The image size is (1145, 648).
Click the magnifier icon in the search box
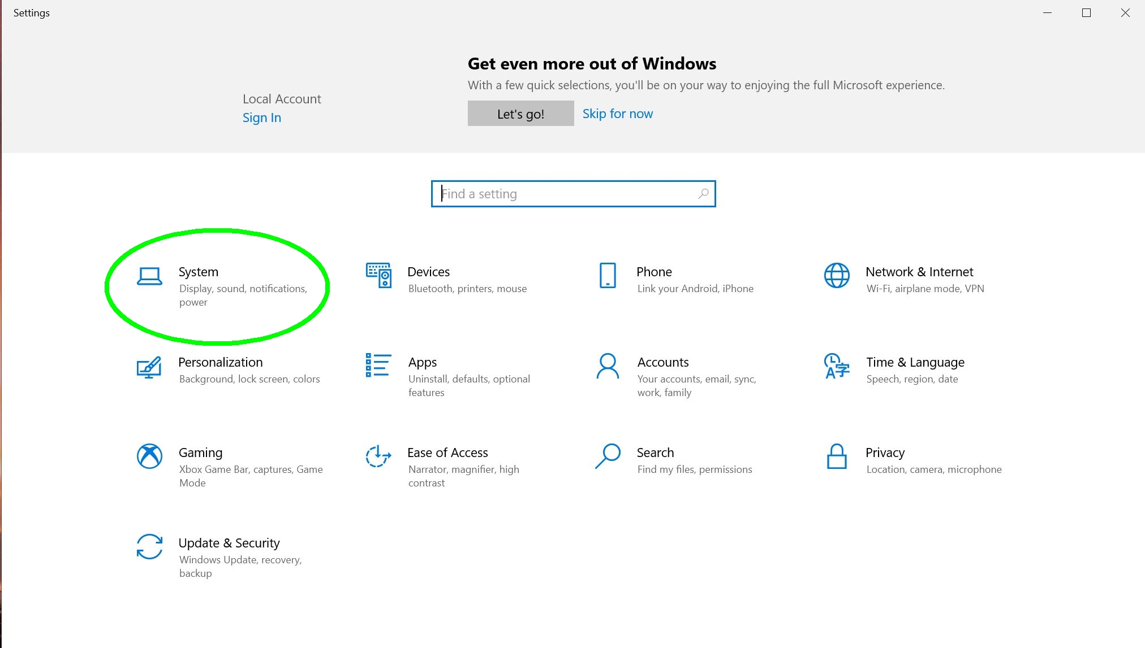pos(703,194)
